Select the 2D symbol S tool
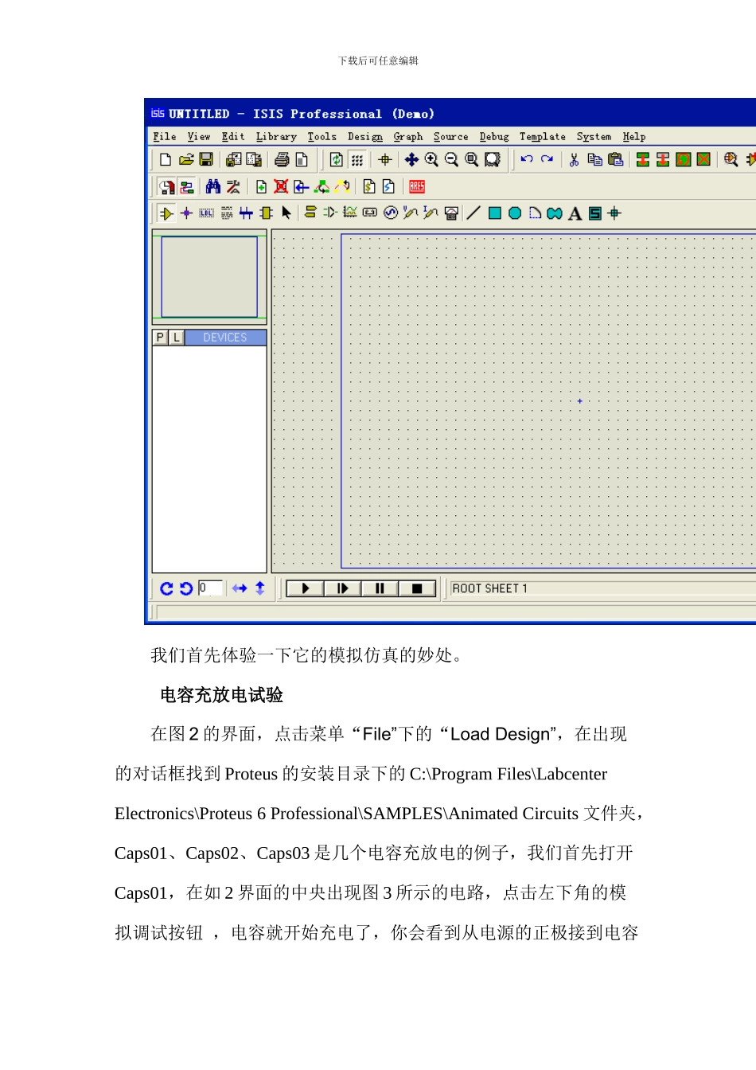The image size is (756, 1070). tap(595, 213)
